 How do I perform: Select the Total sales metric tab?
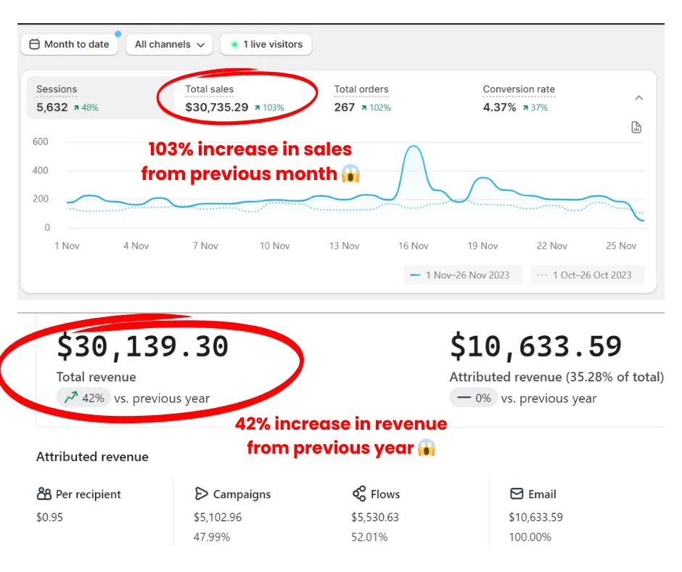(x=234, y=99)
